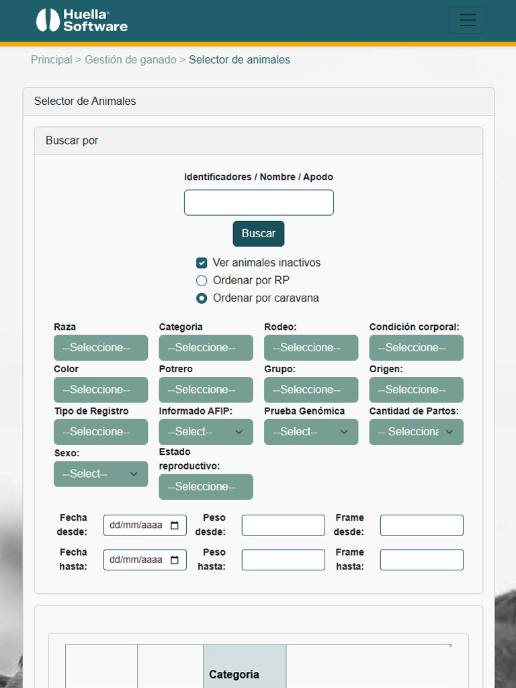Click the Buscar button
This screenshot has height=688, width=516.
[x=259, y=233]
